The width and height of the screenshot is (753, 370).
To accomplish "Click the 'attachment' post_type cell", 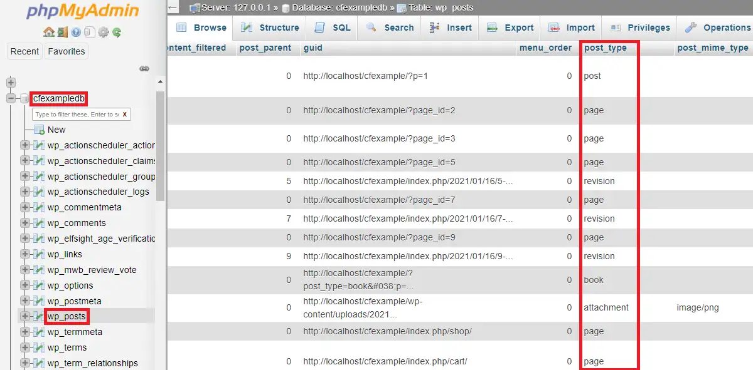I will (x=606, y=307).
